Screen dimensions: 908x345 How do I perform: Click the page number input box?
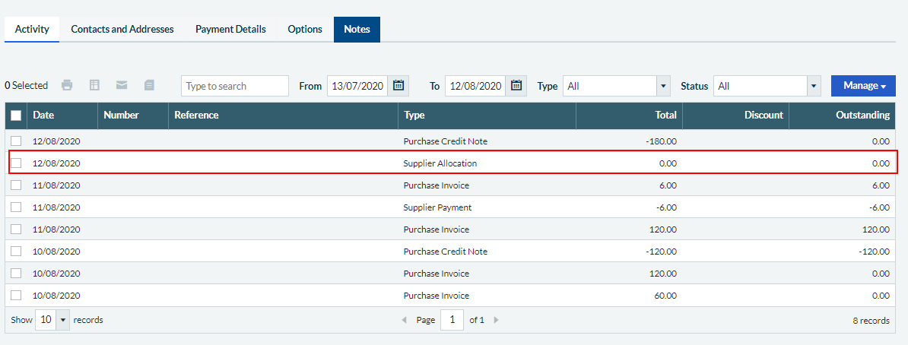click(452, 319)
